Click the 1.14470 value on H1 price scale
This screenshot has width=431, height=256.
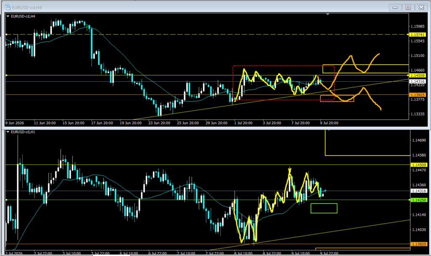[x=419, y=170]
